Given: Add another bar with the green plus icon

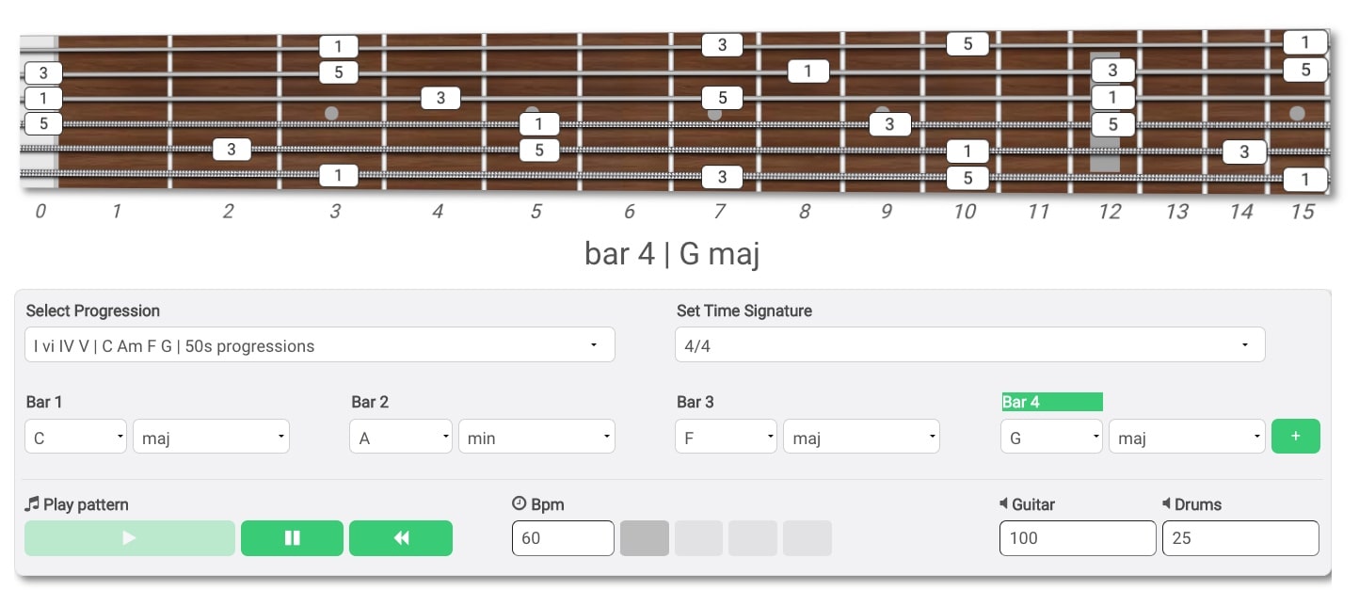Looking at the screenshot, I should pyautogui.click(x=1296, y=436).
